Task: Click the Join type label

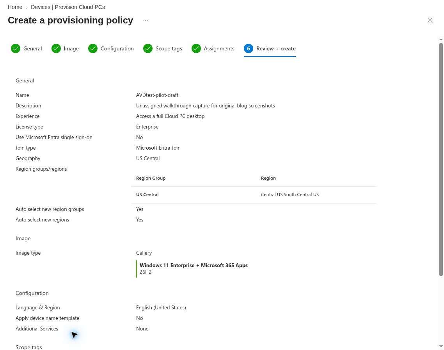Action: 25,148
